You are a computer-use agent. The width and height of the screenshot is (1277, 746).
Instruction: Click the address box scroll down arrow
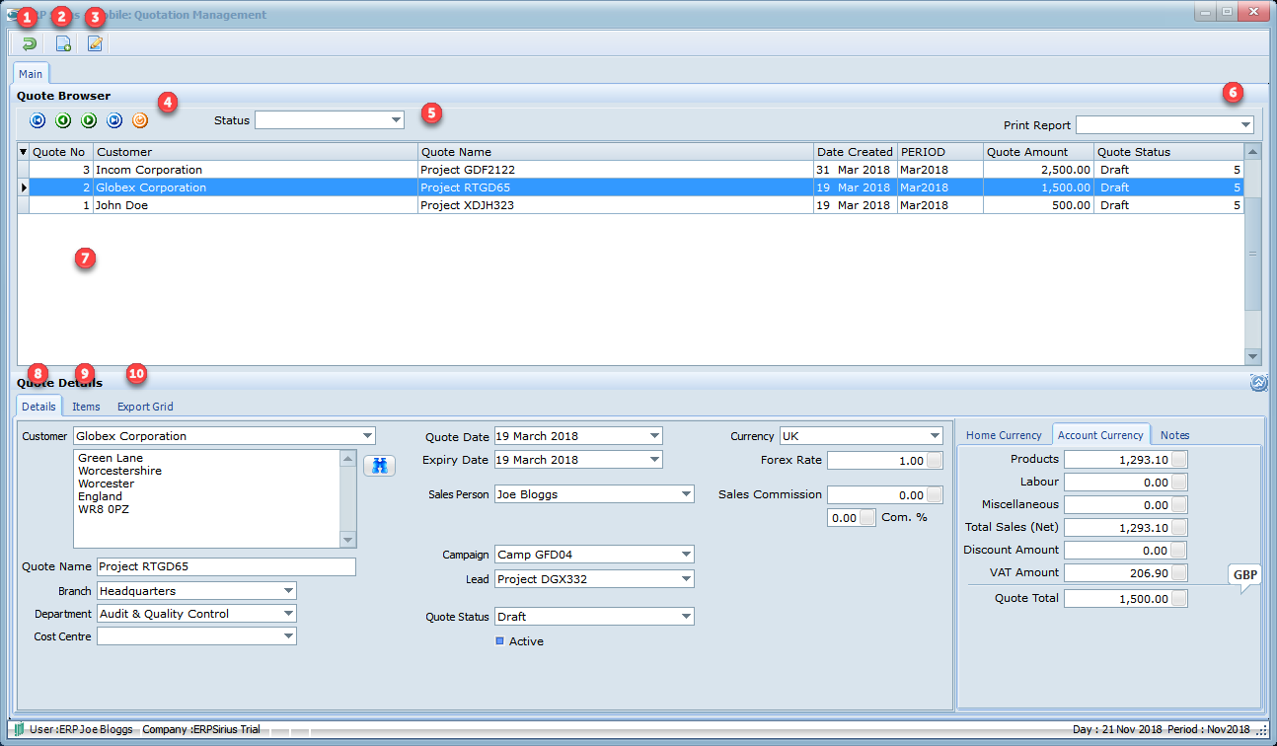pos(347,540)
